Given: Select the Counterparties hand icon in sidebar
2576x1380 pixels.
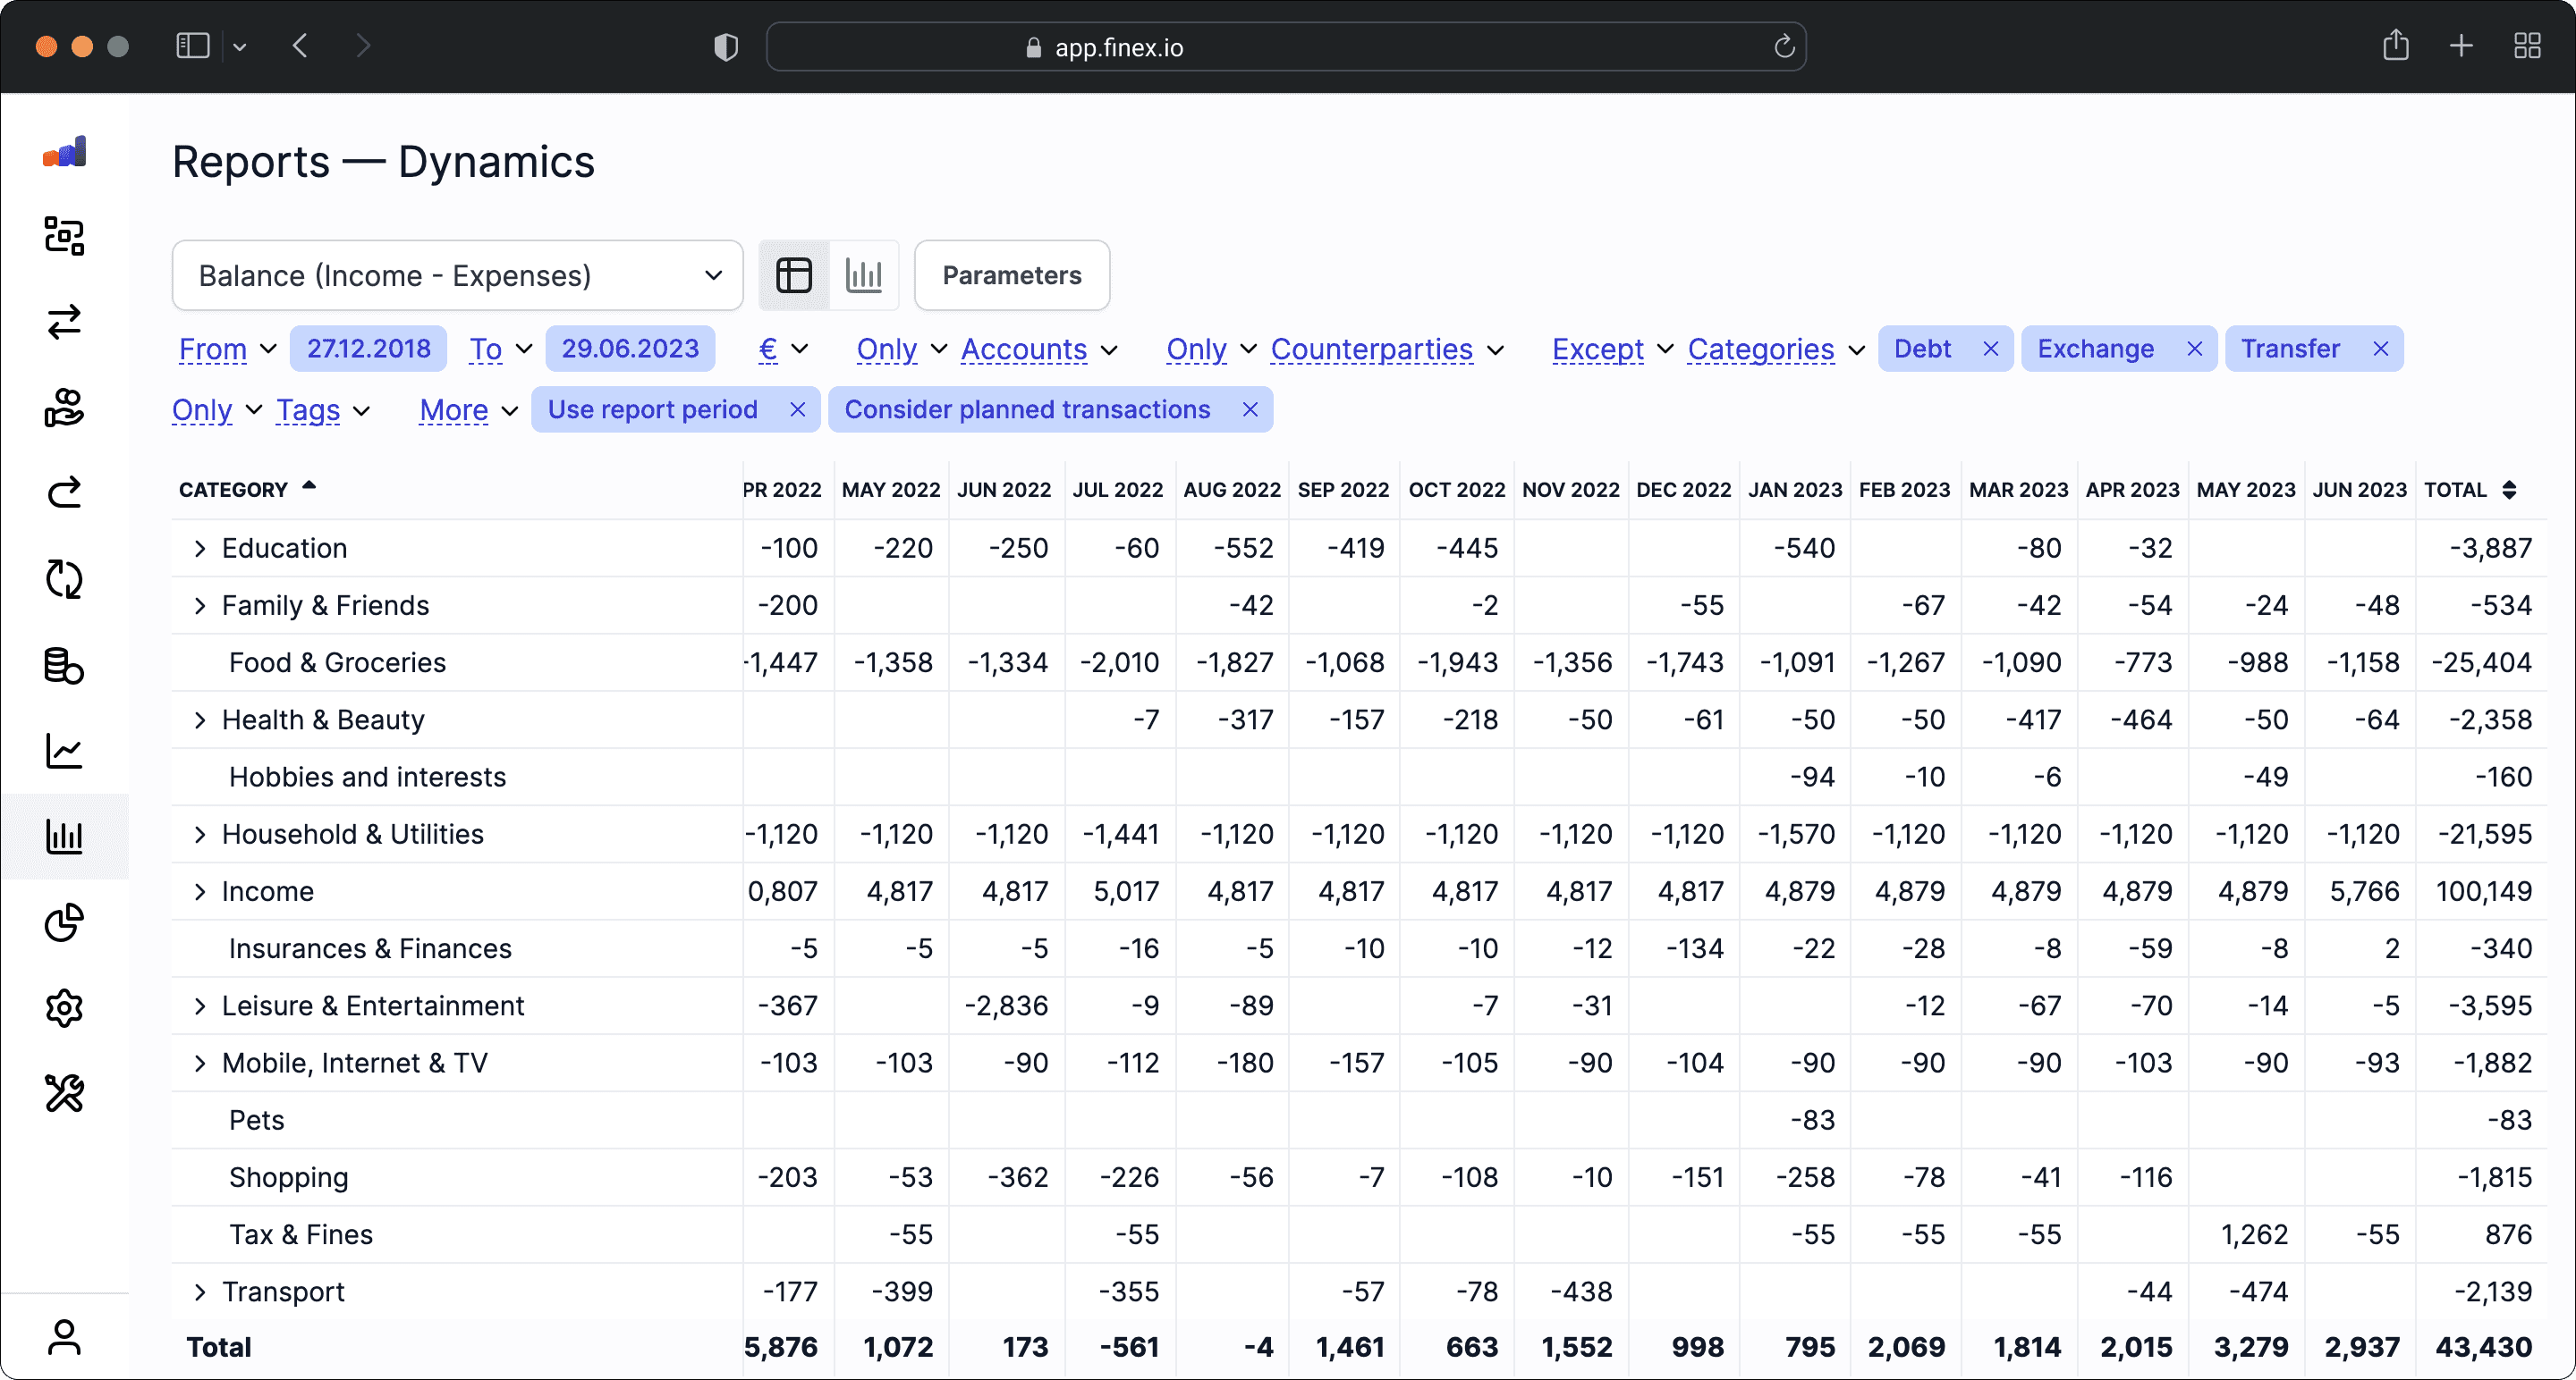Looking at the screenshot, I should 64,408.
